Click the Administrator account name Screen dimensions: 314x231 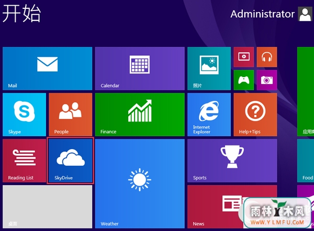tap(262, 14)
